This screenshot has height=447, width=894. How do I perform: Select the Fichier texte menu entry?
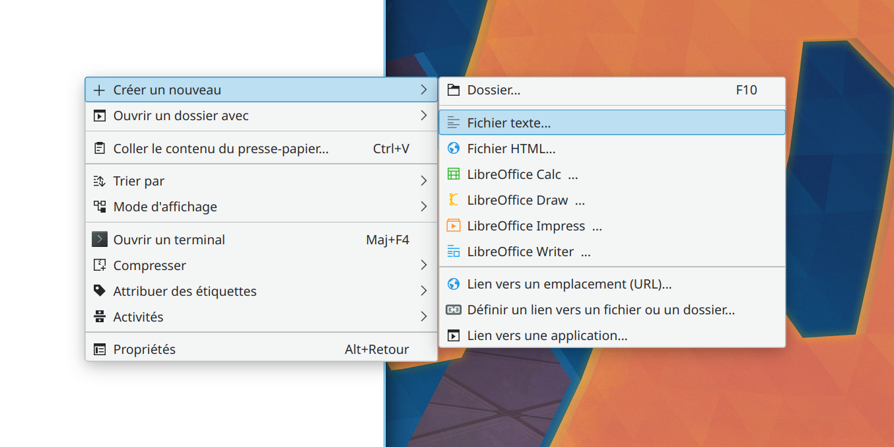click(x=612, y=122)
